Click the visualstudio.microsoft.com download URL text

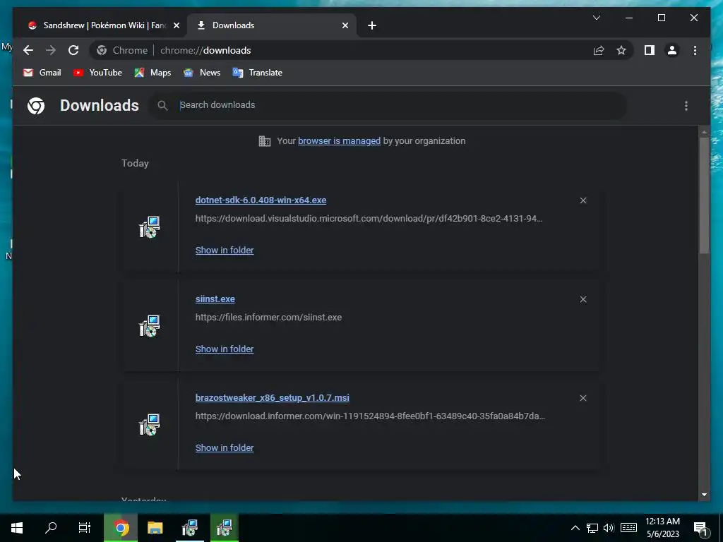tap(369, 219)
